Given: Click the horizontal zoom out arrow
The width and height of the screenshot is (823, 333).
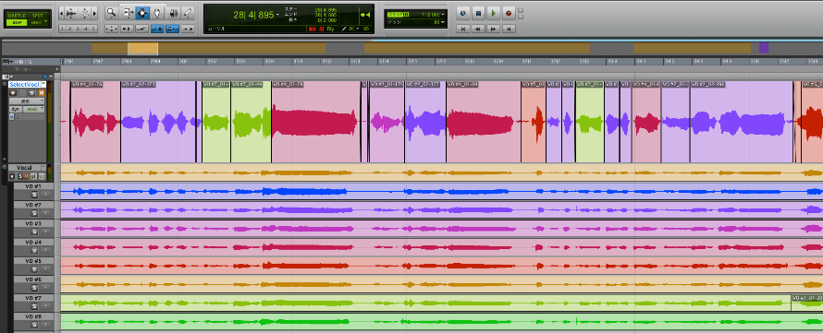Looking at the screenshot, I should coord(61,13).
